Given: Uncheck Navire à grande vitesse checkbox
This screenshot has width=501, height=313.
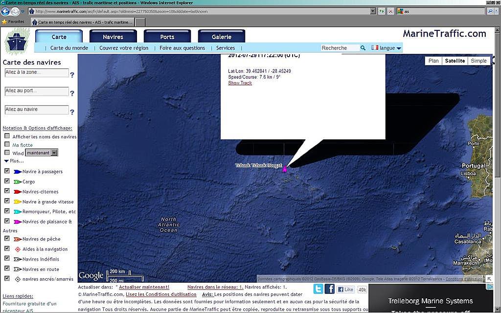Looking at the screenshot, I should pyautogui.click(x=7, y=201).
